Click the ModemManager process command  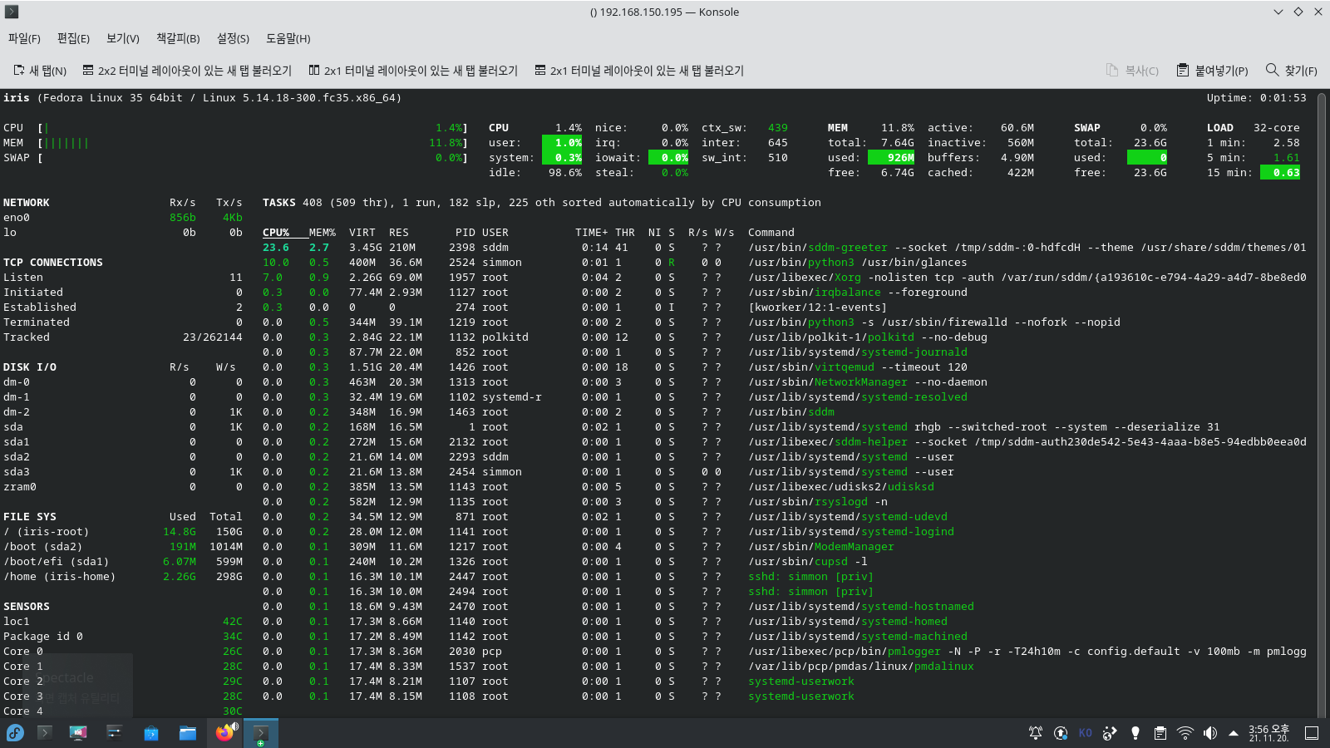point(821,547)
